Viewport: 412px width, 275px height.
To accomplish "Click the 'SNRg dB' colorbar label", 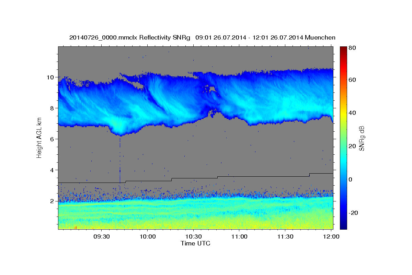I will tap(362, 138).
